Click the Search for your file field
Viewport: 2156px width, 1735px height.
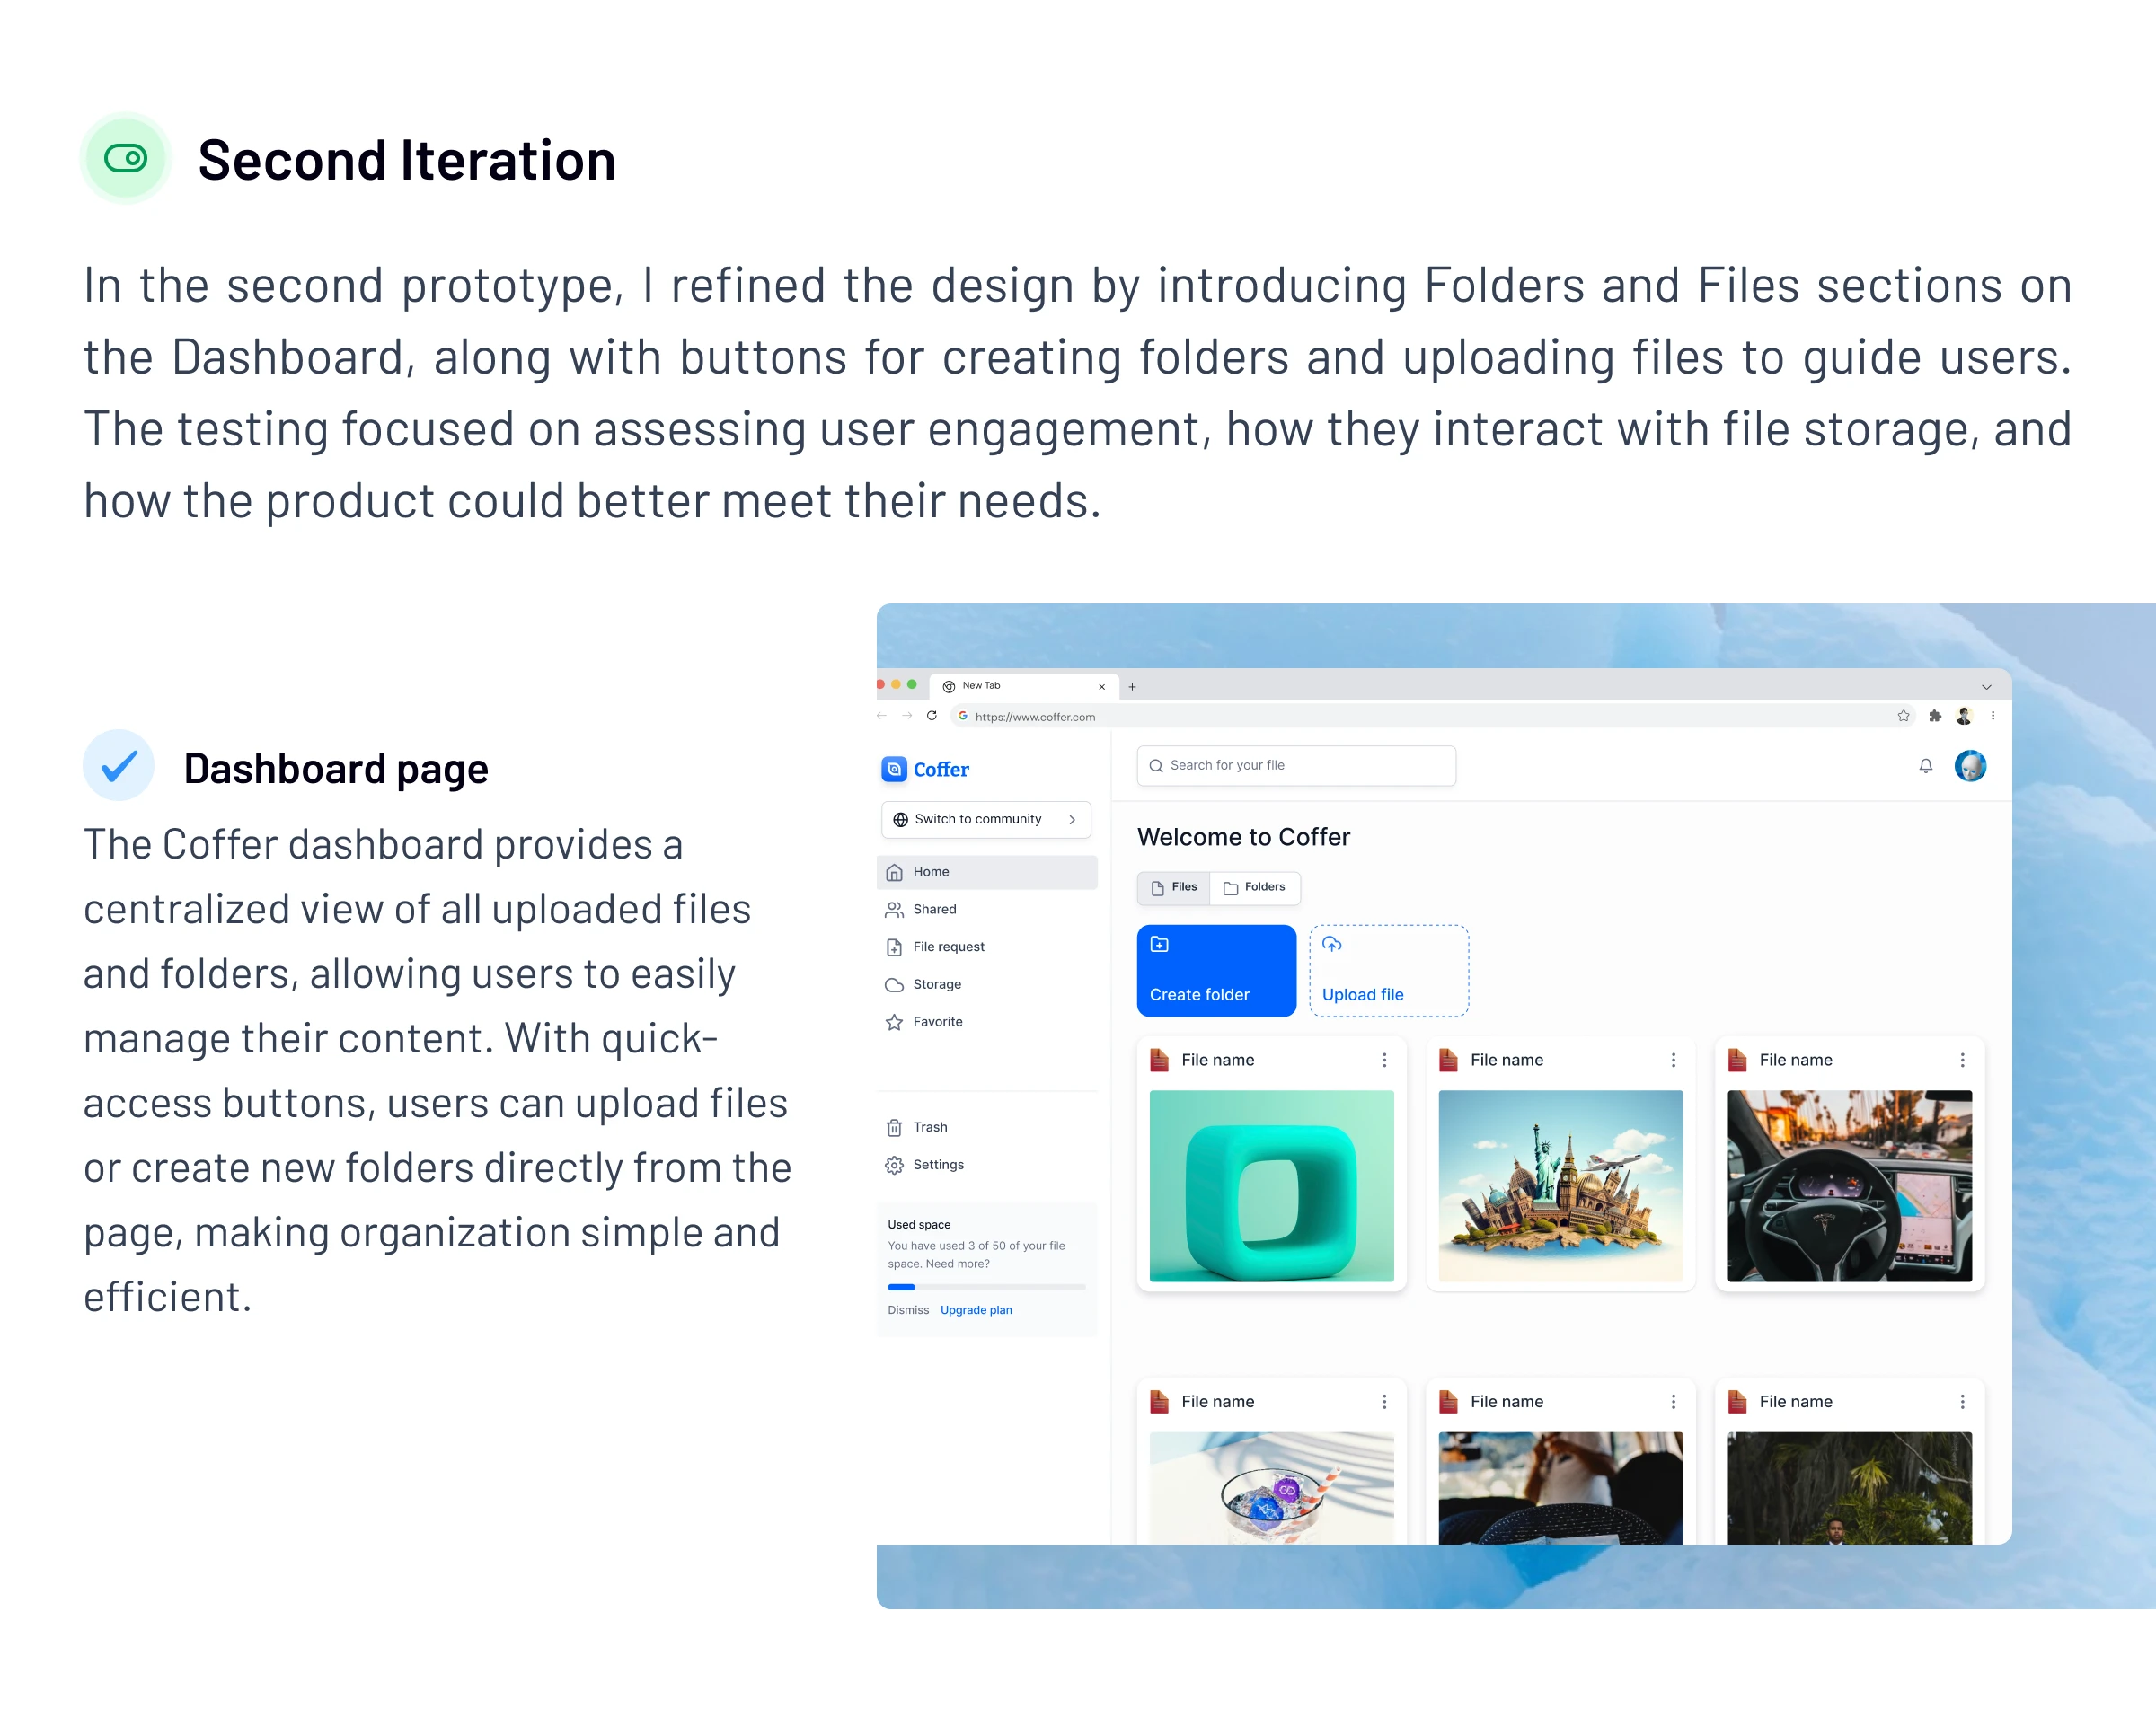(x=1295, y=765)
